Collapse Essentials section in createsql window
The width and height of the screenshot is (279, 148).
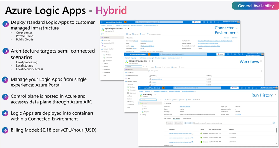(168, 104)
